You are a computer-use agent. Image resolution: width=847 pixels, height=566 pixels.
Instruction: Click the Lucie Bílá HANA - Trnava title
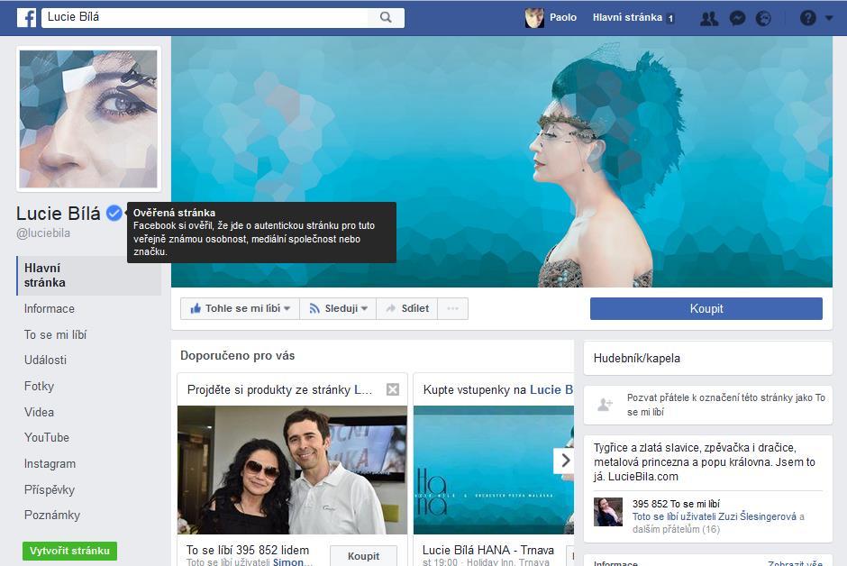tap(488, 550)
